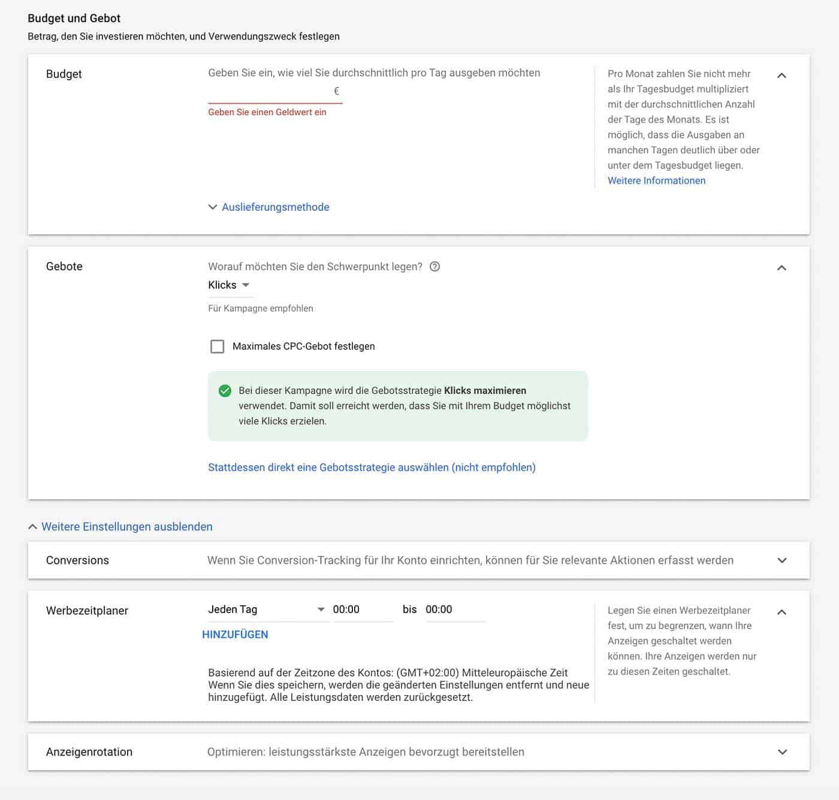
Task: Collapse the Werbezeitplaner section chevron
Action: [x=781, y=612]
